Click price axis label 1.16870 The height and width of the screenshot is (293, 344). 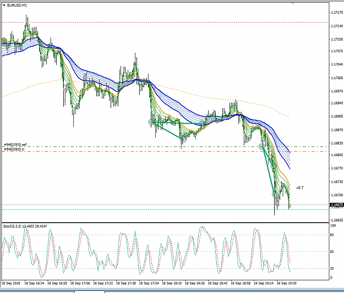pos(337,130)
